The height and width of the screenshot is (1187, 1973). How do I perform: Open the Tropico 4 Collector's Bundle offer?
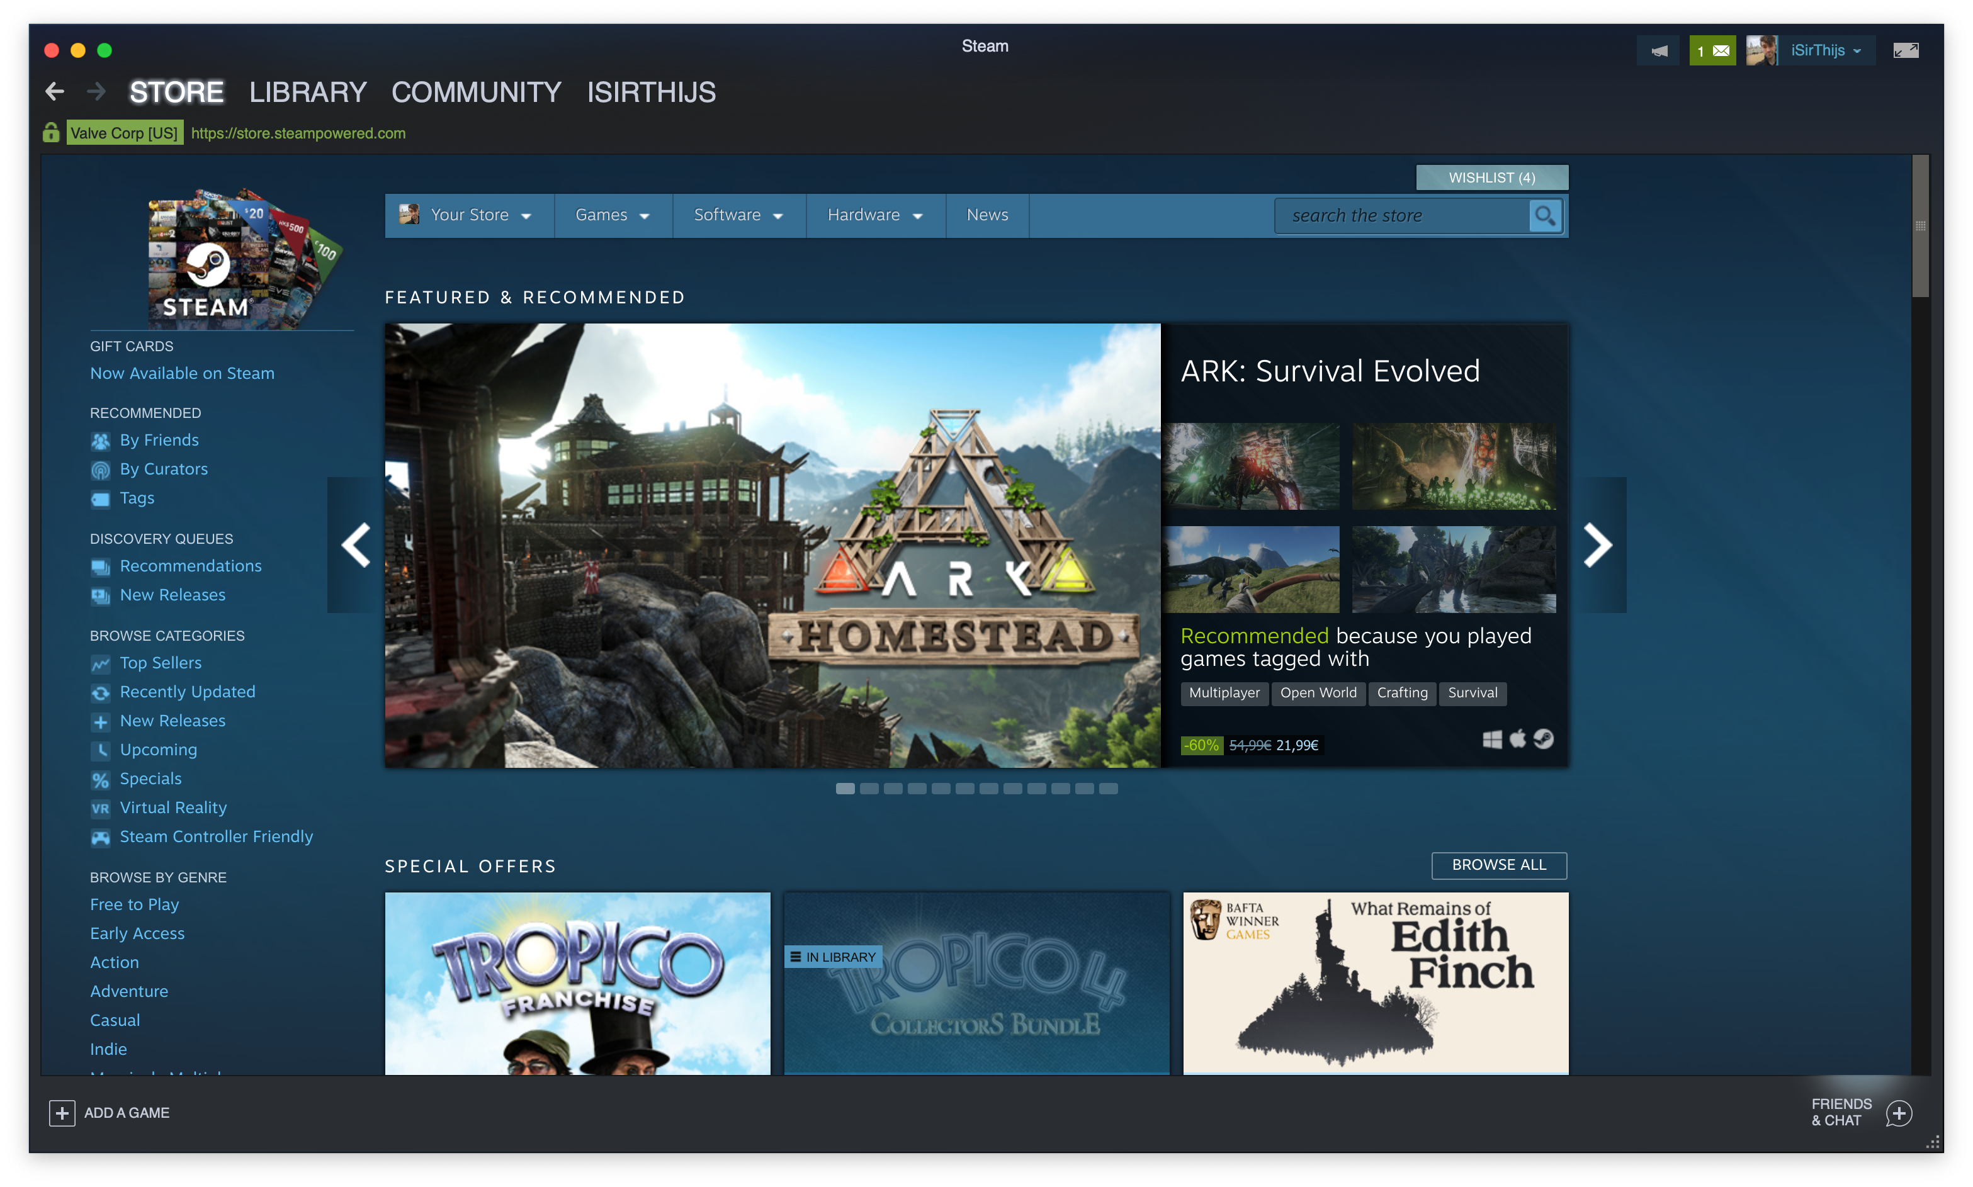coord(976,983)
